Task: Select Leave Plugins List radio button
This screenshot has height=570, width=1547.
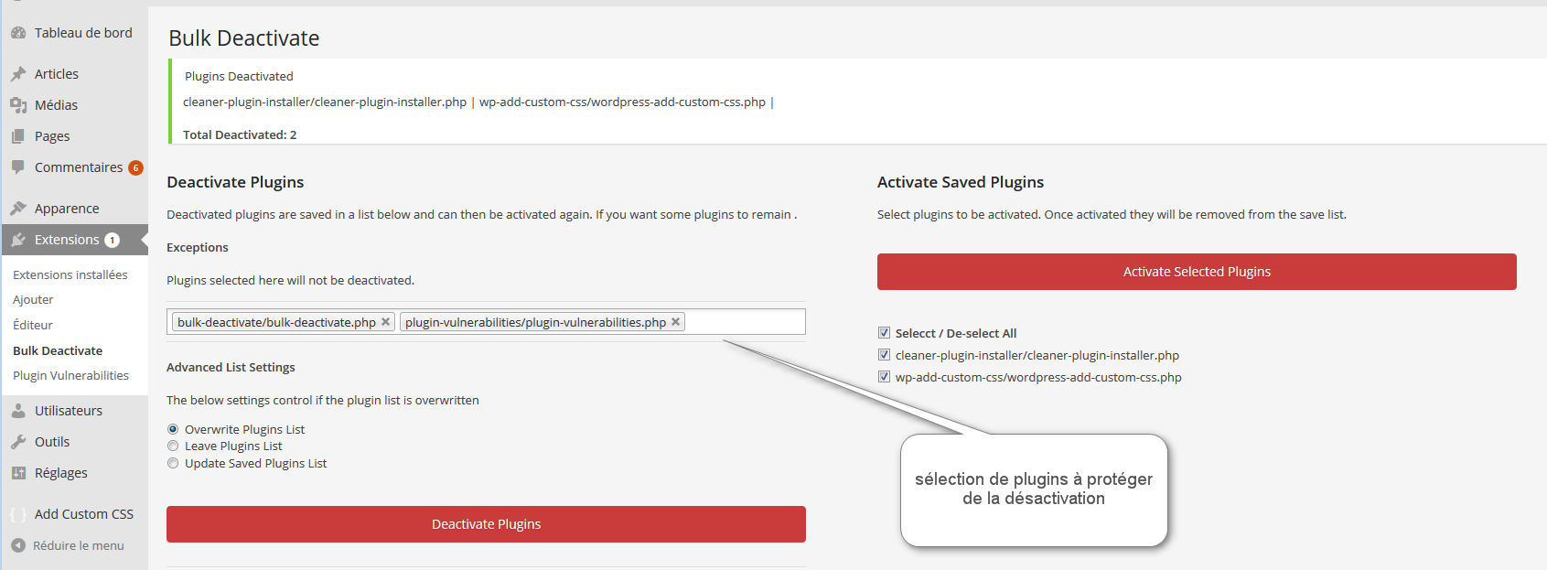Action: point(173,446)
